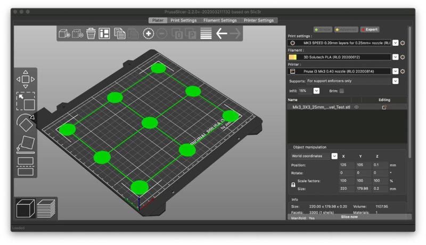This screenshot has width=426, height=245.
Task: Click the Add object toolbar icon
Action: pyautogui.click(x=64, y=34)
